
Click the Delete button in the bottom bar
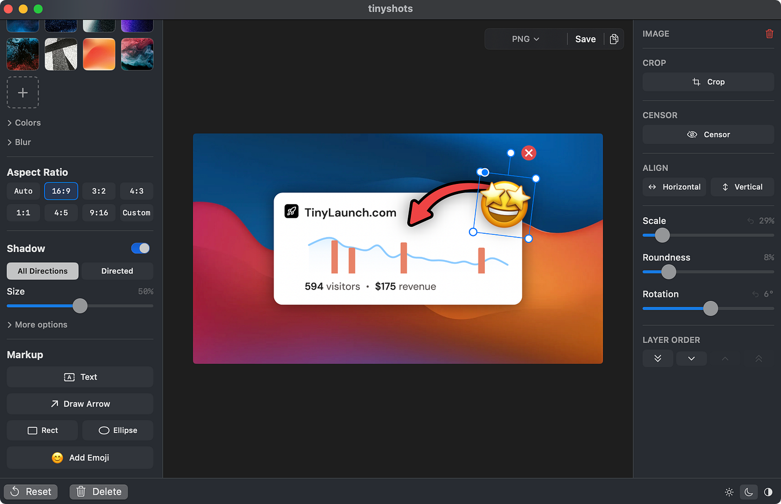99,492
